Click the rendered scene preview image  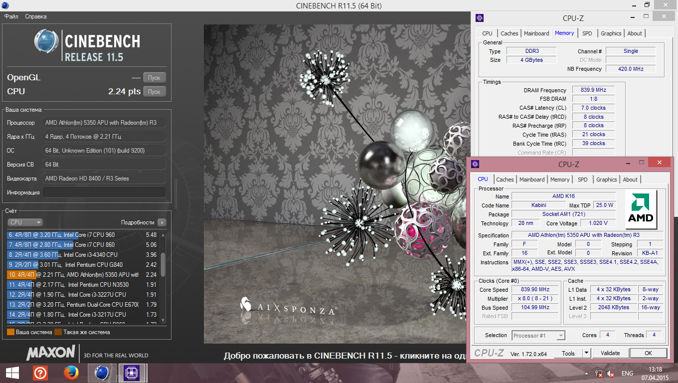[x=337, y=184]
